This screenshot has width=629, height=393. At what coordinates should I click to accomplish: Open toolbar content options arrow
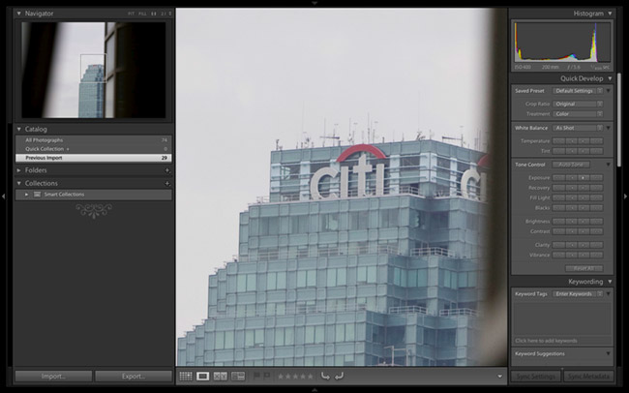click(500, 377)
